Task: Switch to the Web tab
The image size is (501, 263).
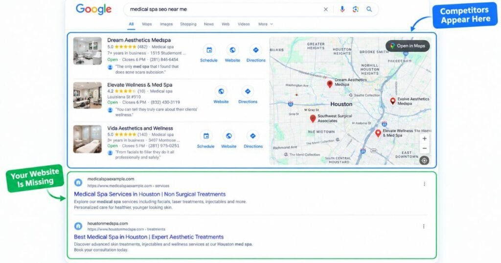Action: (226, 24)
